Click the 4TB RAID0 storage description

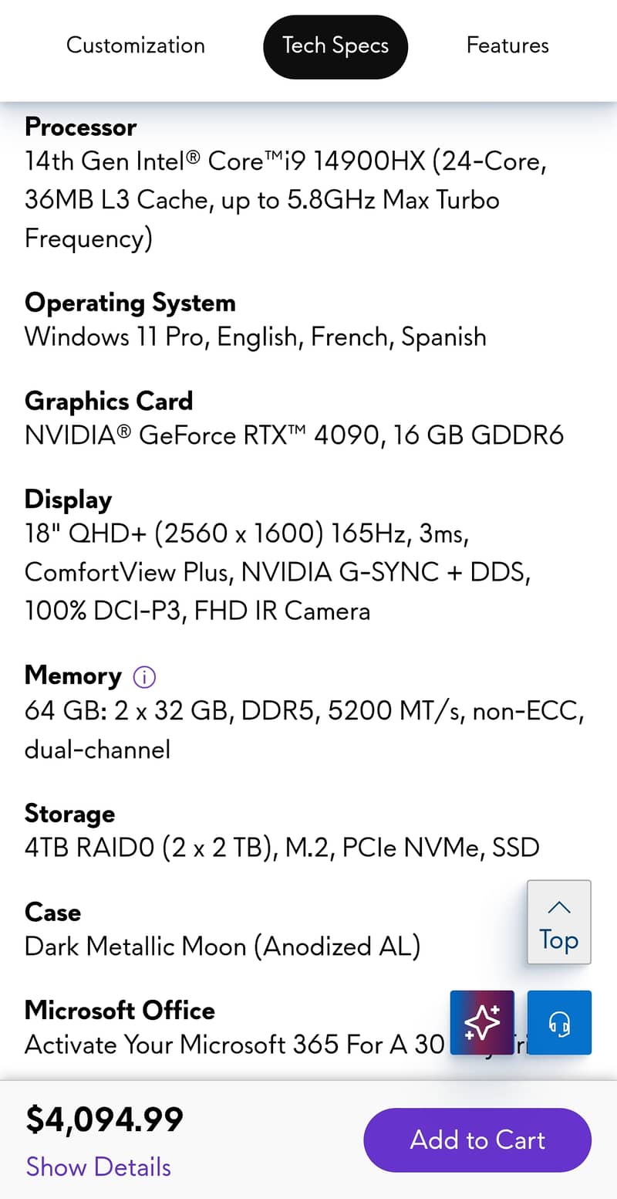pyautogui.click(x=282, y=847)
